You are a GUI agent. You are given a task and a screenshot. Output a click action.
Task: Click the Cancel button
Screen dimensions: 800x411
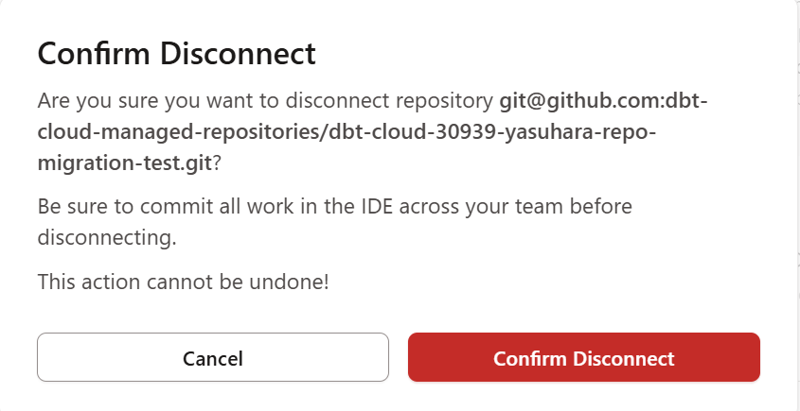(213, 358)
